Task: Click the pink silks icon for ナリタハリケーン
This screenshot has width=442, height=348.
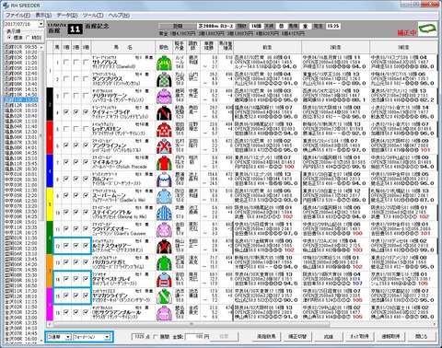Action: coord(164,96)
